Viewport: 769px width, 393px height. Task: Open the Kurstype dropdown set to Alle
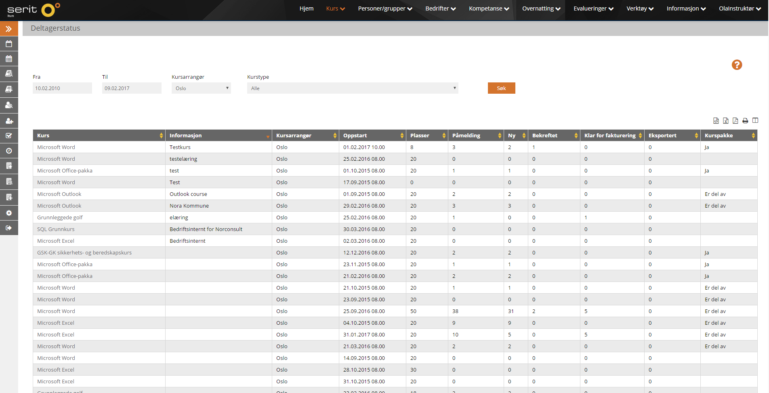coord(353,88)
